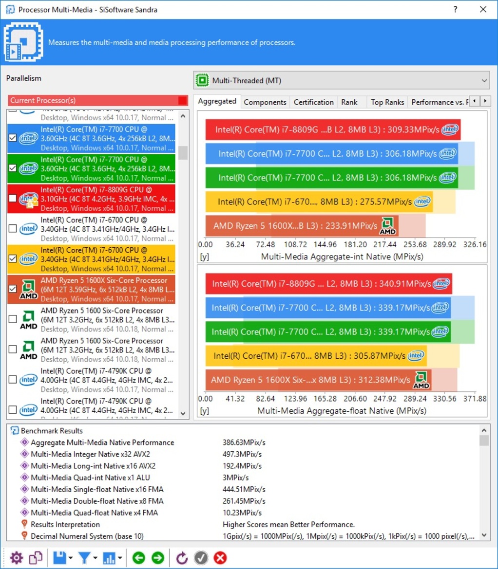Click the 386.63MPix/s aggregate result value
Screen dimensions: 498x569
pos(244,442)
